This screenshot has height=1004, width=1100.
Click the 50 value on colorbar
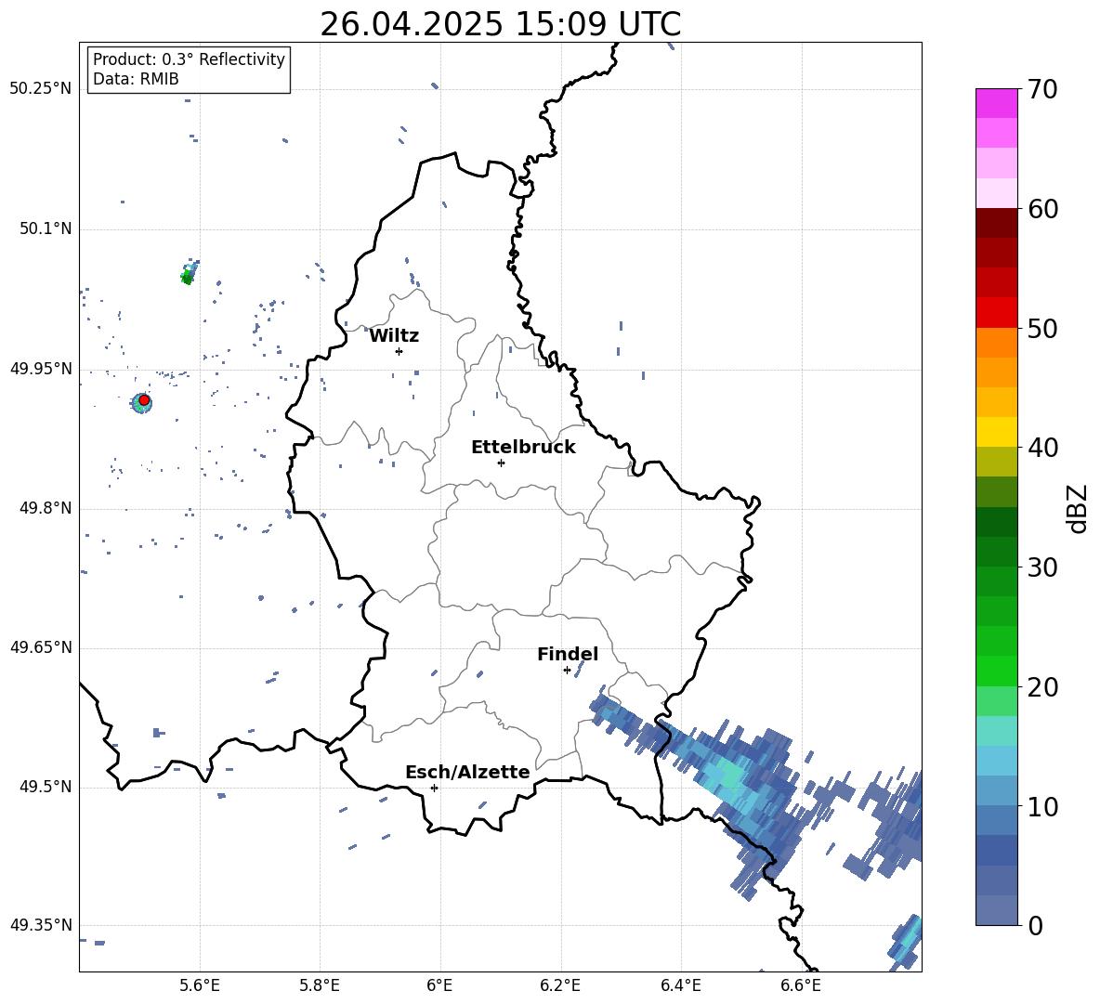point(1041,328)
